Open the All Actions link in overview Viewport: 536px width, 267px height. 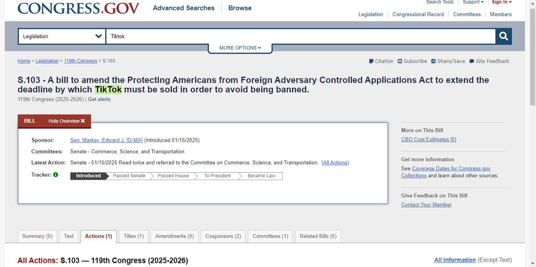(335, 163)
